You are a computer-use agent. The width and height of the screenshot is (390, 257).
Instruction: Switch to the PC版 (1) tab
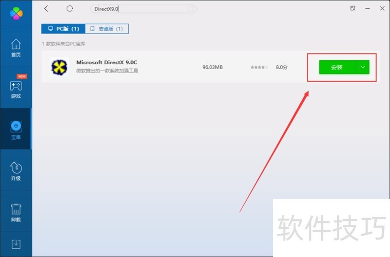(x=63, y=29)
